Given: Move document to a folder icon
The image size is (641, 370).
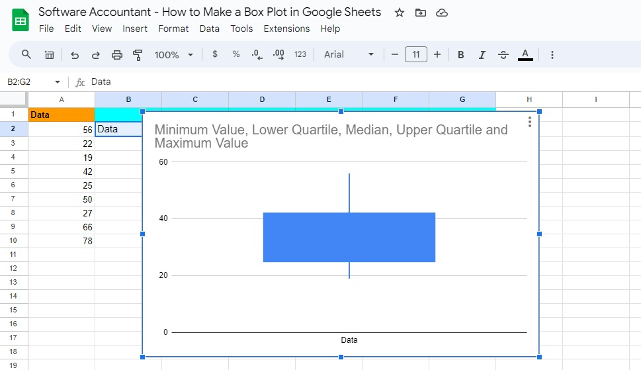Looking at the screenshot, I should tap(420, 13).
